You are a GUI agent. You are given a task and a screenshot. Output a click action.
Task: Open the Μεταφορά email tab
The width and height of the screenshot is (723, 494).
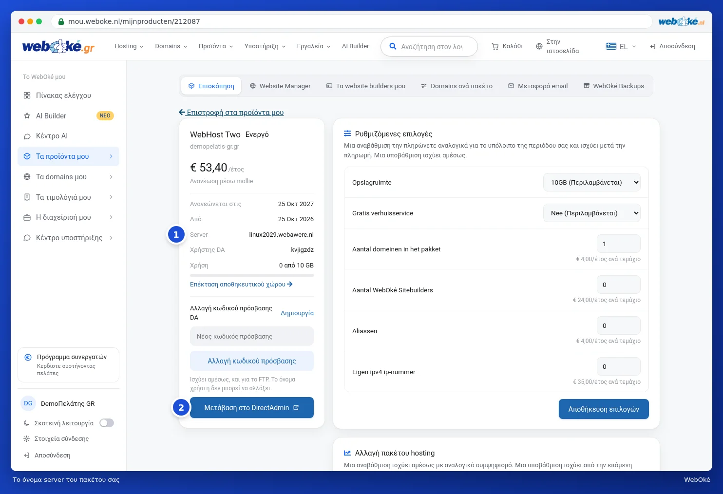538,86
